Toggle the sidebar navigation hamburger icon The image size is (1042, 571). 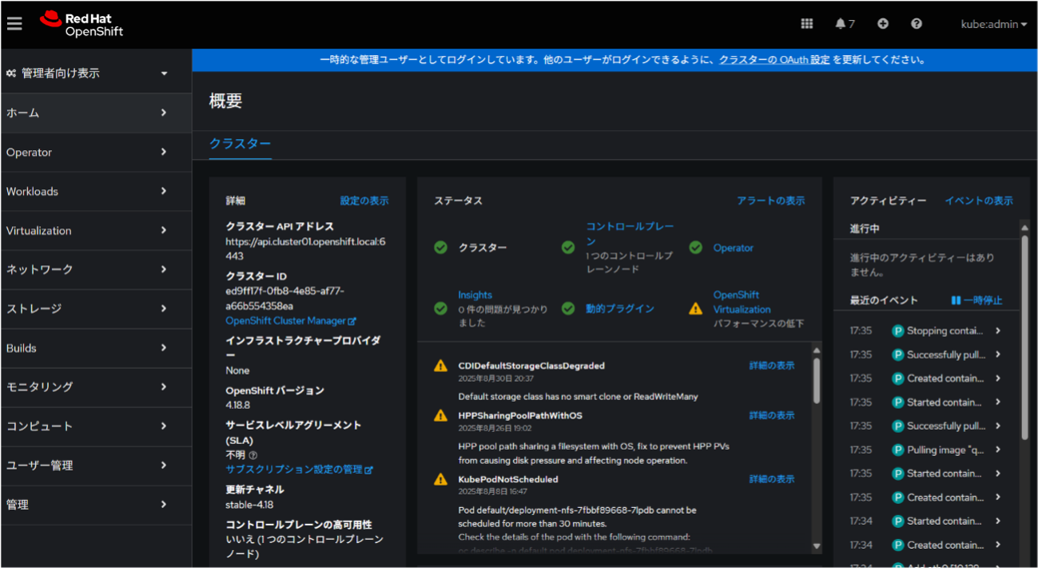point(14,23)
